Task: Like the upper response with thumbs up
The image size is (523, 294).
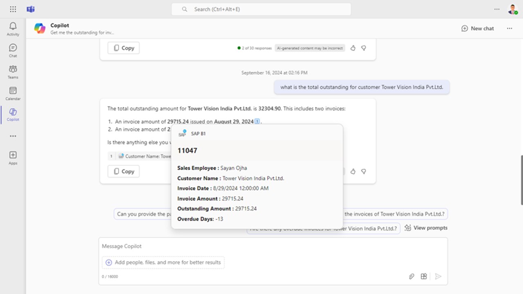Action: coord(353,48)
